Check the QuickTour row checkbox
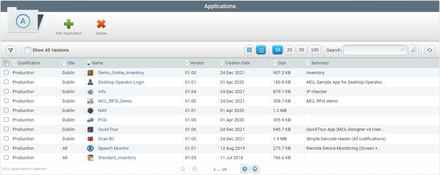440x175 pixels. [6, 129]
